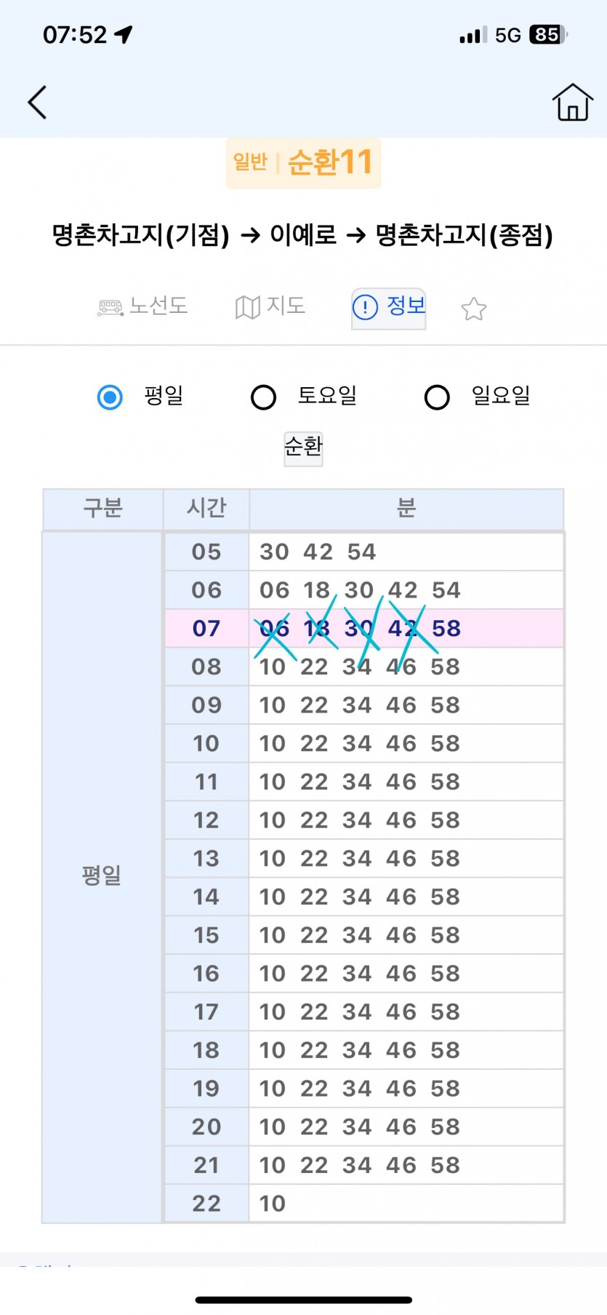Viewport: 607px width, 1315px height.
Task: Tap the info icon beside 정보
Action: 365,308
